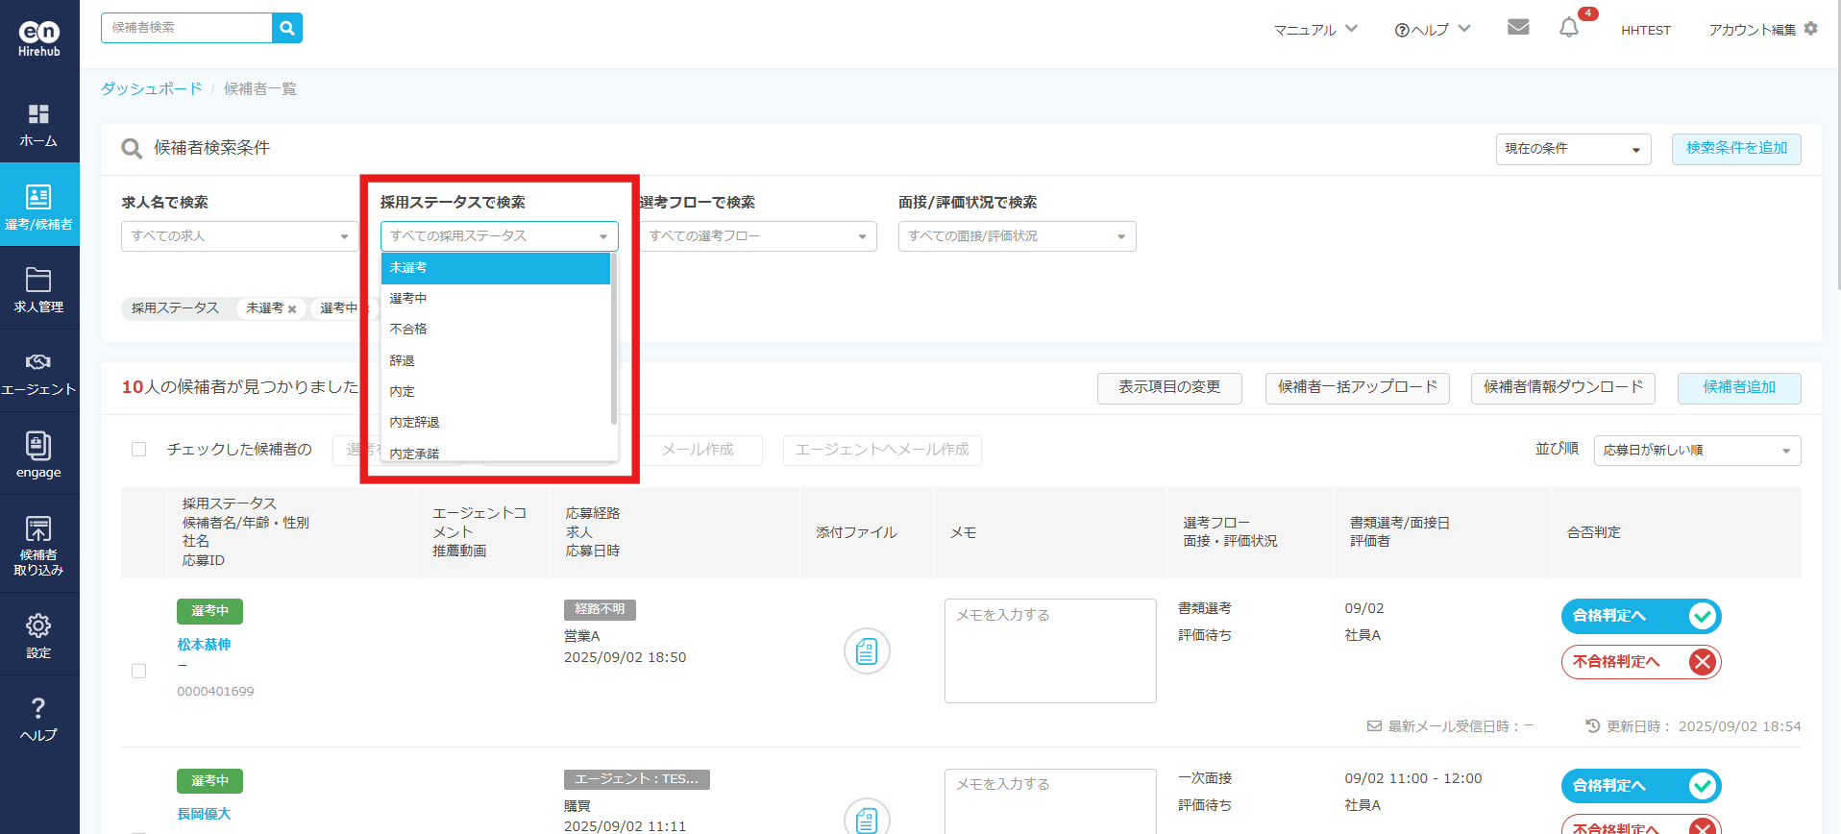Open the mail envelope icon
The image size is (1841, 834).
1518,27
